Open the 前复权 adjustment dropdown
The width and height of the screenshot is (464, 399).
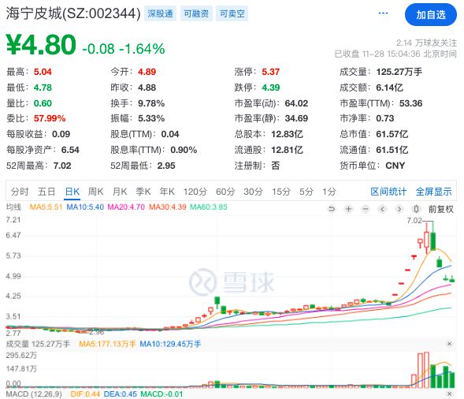pos(441,209)
